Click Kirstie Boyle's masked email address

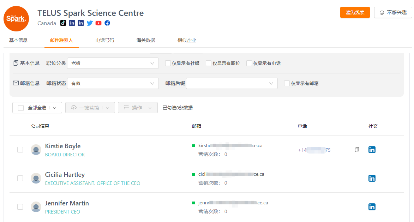click(230, 145)
